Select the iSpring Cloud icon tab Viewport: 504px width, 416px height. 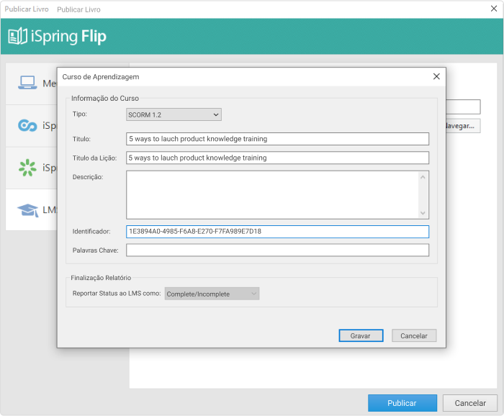[27, 126]
